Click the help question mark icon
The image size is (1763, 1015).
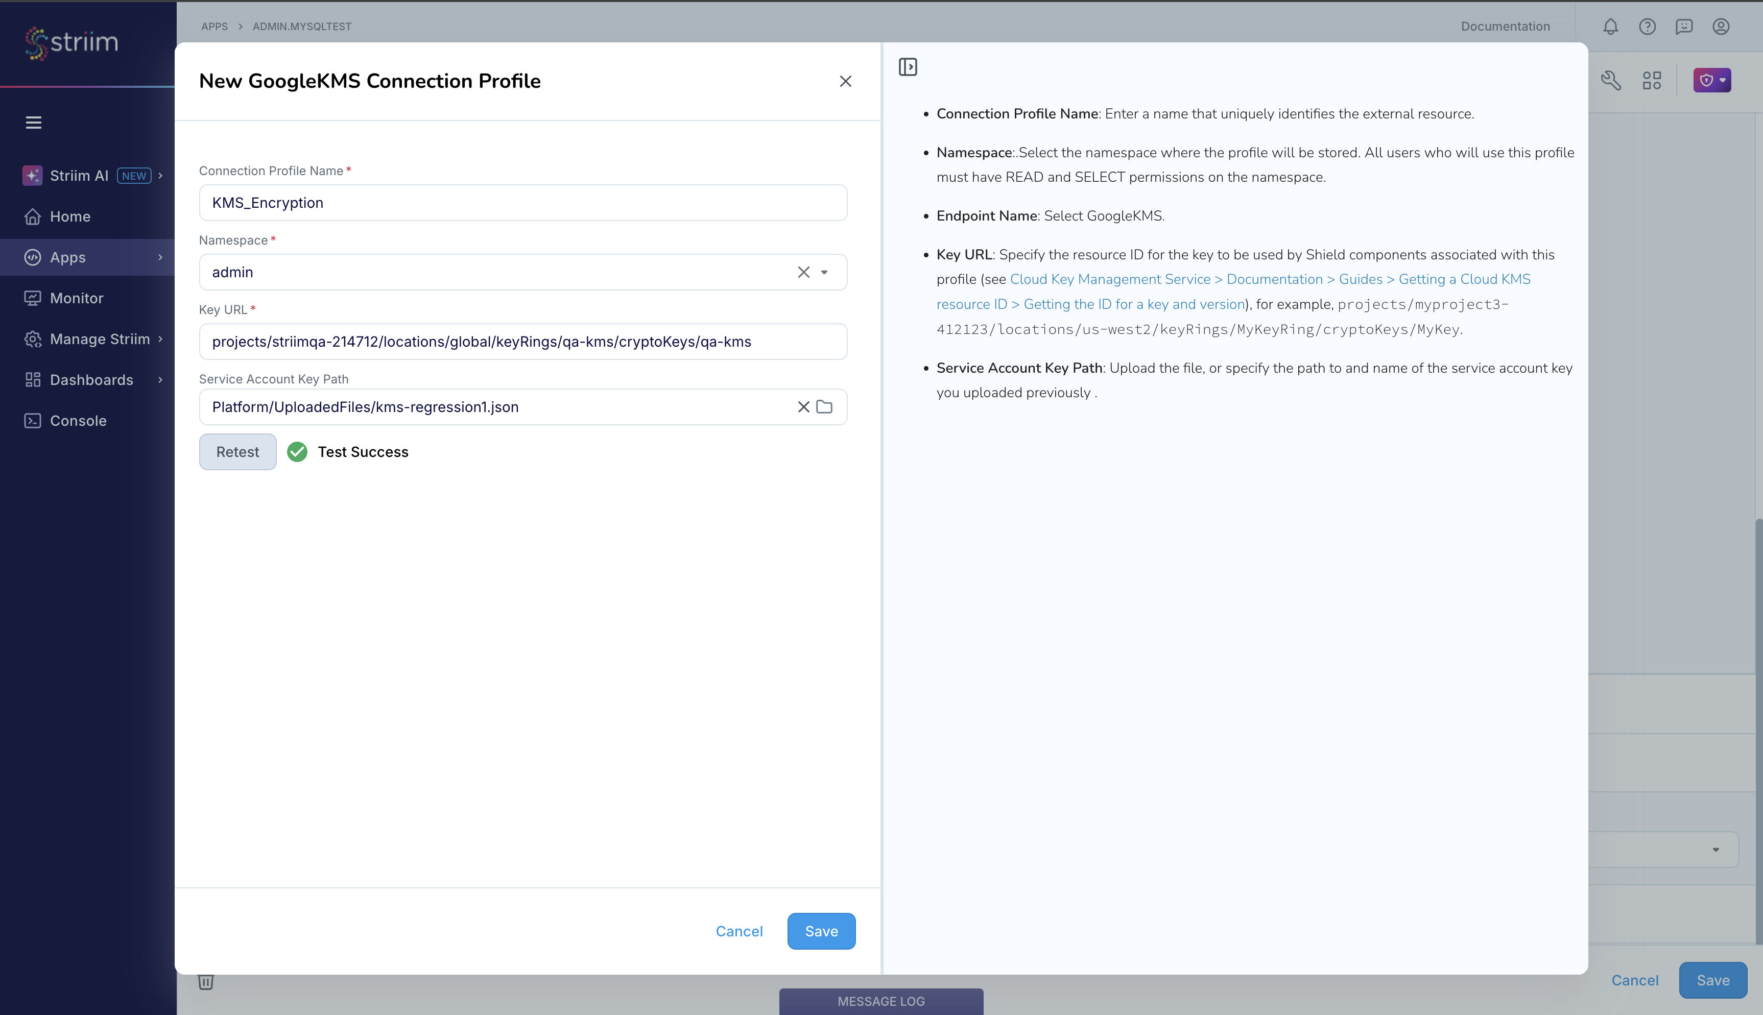click(x=1648, y=27)
